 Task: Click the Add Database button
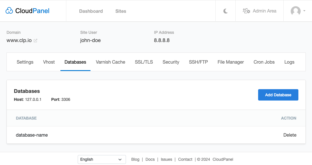[x=278, y=95]
